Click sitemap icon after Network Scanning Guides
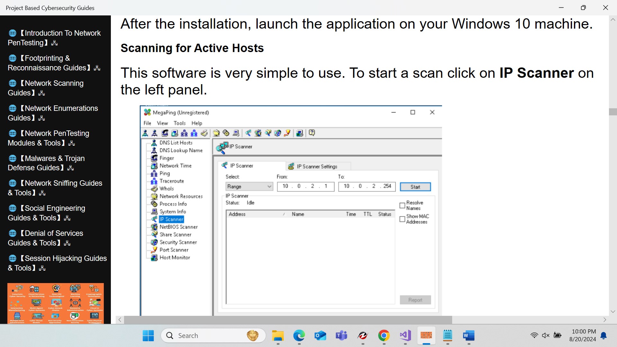Screen dimensions: 617x347 pyautogui.click(x=41, y=93)
